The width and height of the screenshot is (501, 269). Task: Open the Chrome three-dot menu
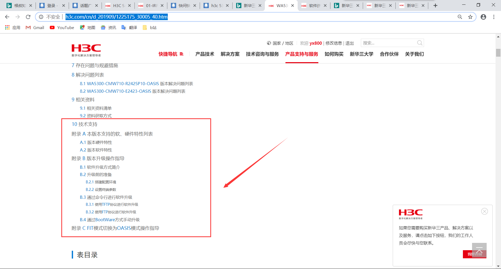pos(494,17)
